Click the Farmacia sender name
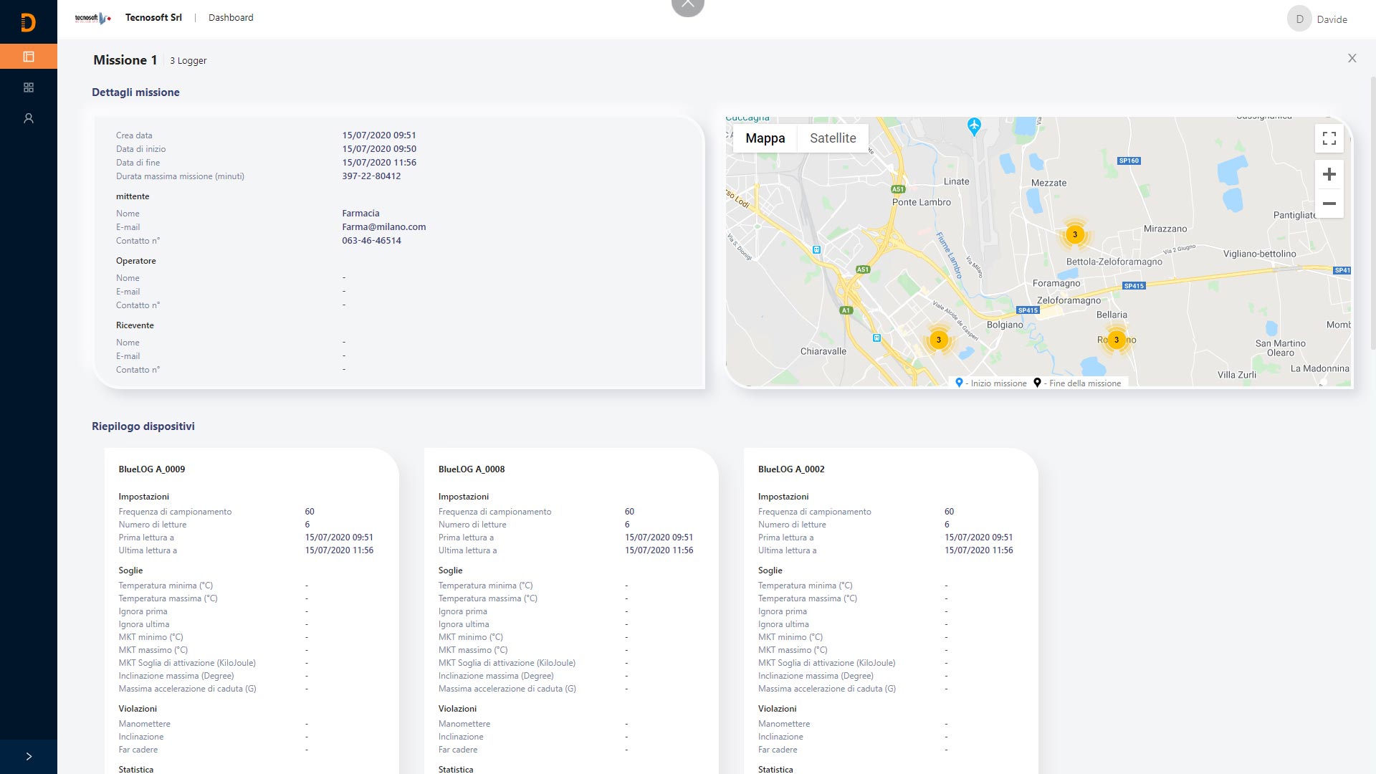Screen dimensions: 1376x774 click(360, 213)
